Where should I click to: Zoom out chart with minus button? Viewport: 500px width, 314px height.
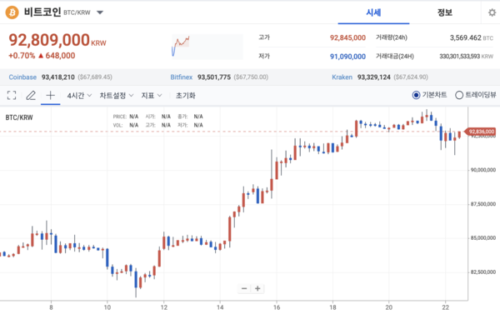click(244, 288)
